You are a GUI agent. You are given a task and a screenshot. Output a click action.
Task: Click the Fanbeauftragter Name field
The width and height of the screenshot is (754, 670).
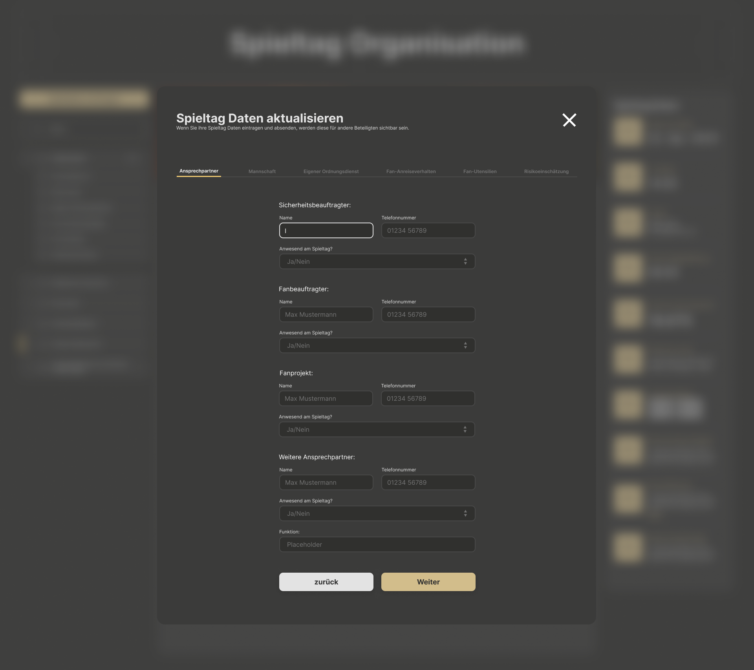pos(326,314)
